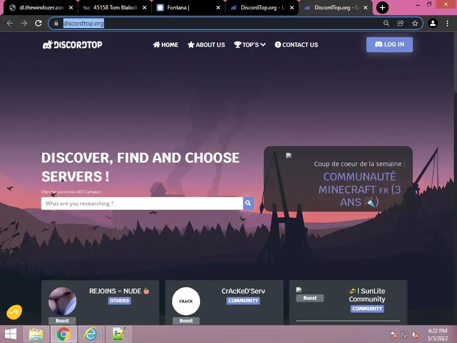Open a new browser tab
Image resolution: width=457 pixels, height=343 pixels.
pos(382,8)
